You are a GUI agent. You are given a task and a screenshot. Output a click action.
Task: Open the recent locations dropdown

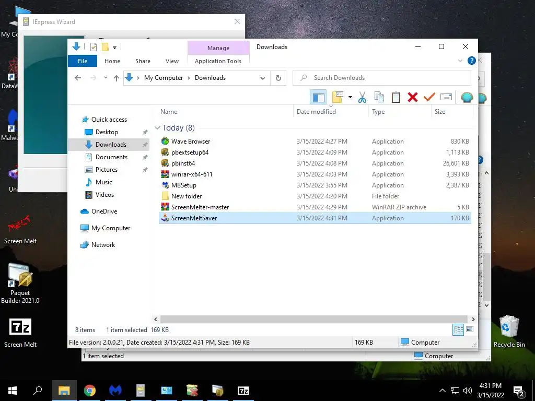[x=106, y=78]
